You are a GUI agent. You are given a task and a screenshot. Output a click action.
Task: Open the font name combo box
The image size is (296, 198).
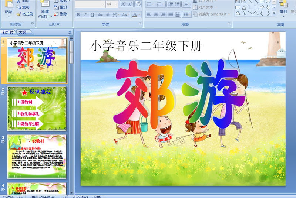pos(90,4)
